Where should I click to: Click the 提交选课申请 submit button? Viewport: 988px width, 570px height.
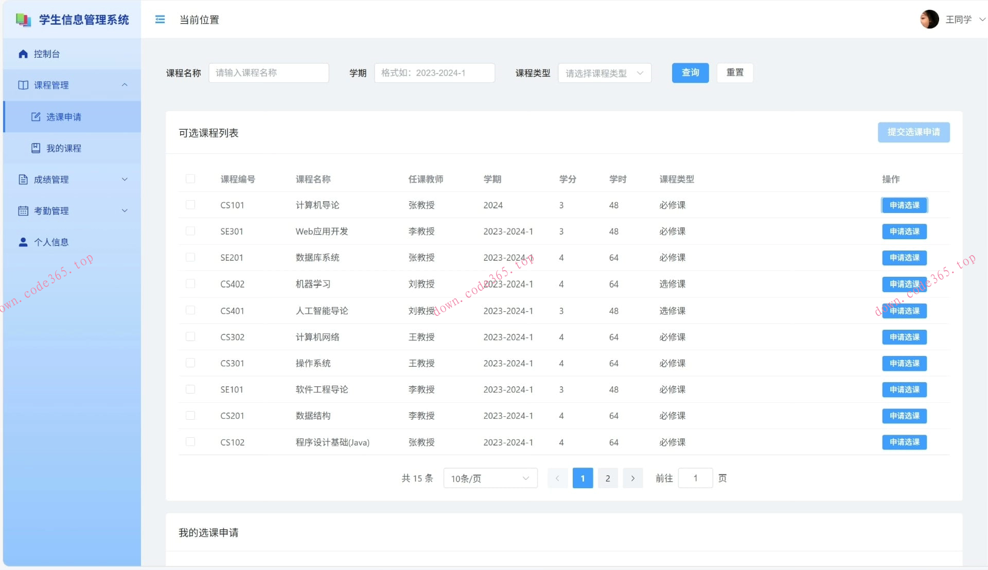pyautogui.click(x=913, y=132)
